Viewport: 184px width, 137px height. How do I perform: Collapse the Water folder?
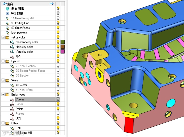click(x=3, y=80)
